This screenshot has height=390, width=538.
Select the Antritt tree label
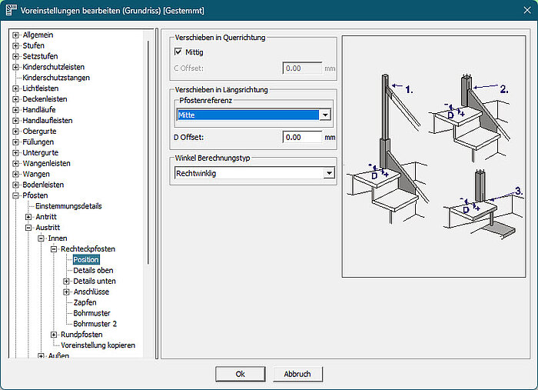point(46,217)
